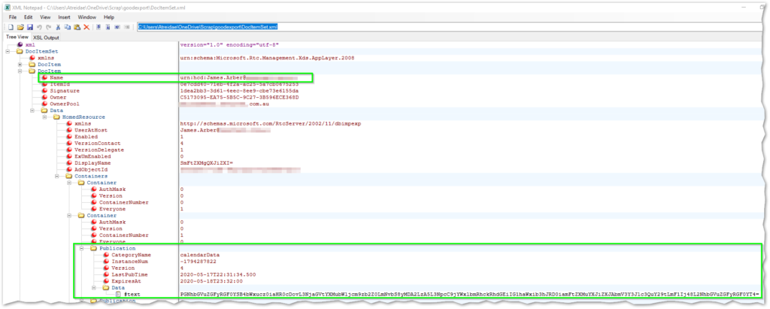
Task: Select the Tree View tab
Action: coord(17,37)
